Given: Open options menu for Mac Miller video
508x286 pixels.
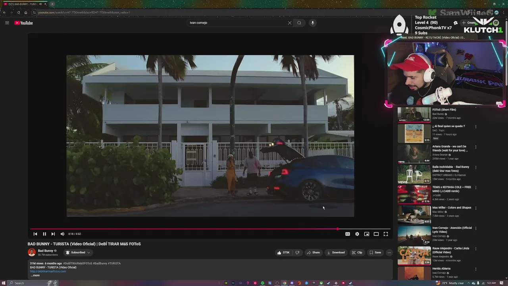Looking at the screenshot, I should click(476, 208).
